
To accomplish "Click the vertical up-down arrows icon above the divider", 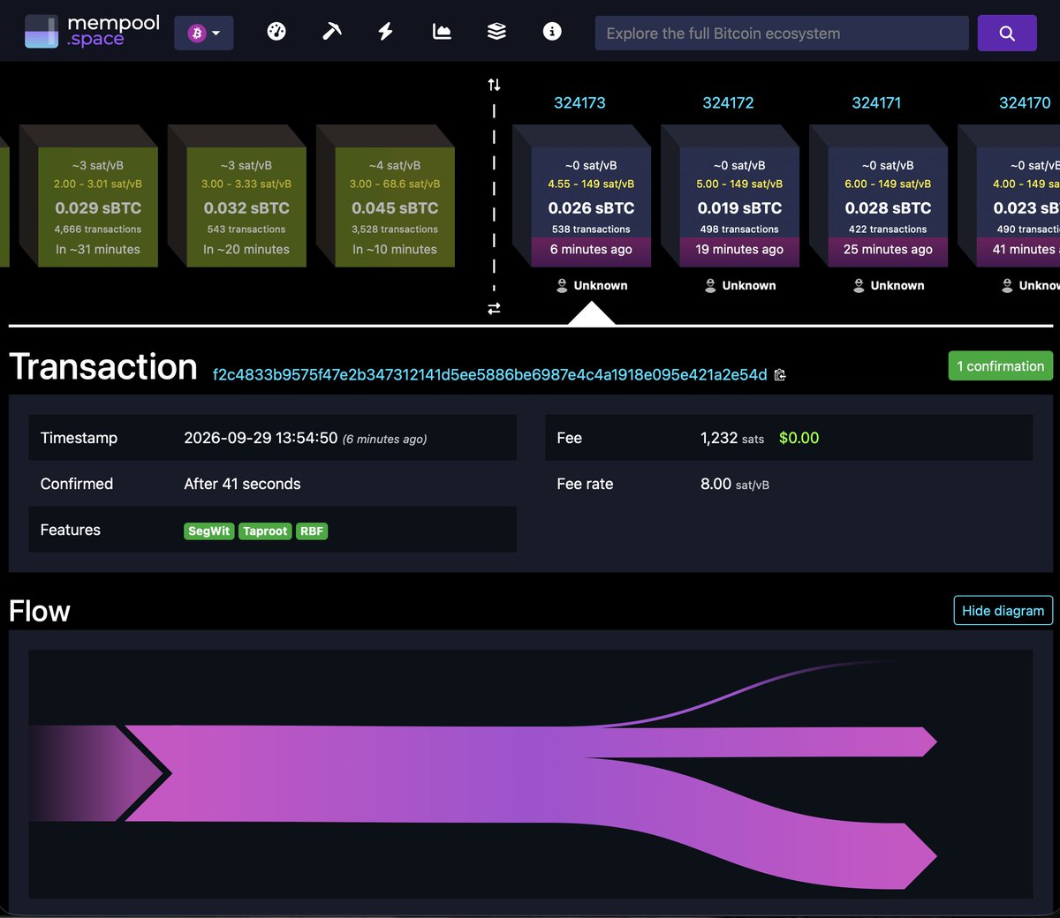I will [494, 85].
